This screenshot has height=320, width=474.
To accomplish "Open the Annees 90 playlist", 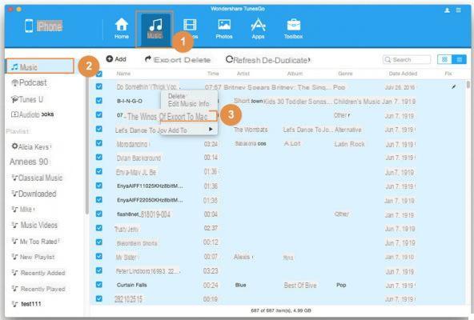I will coord(29,162).
